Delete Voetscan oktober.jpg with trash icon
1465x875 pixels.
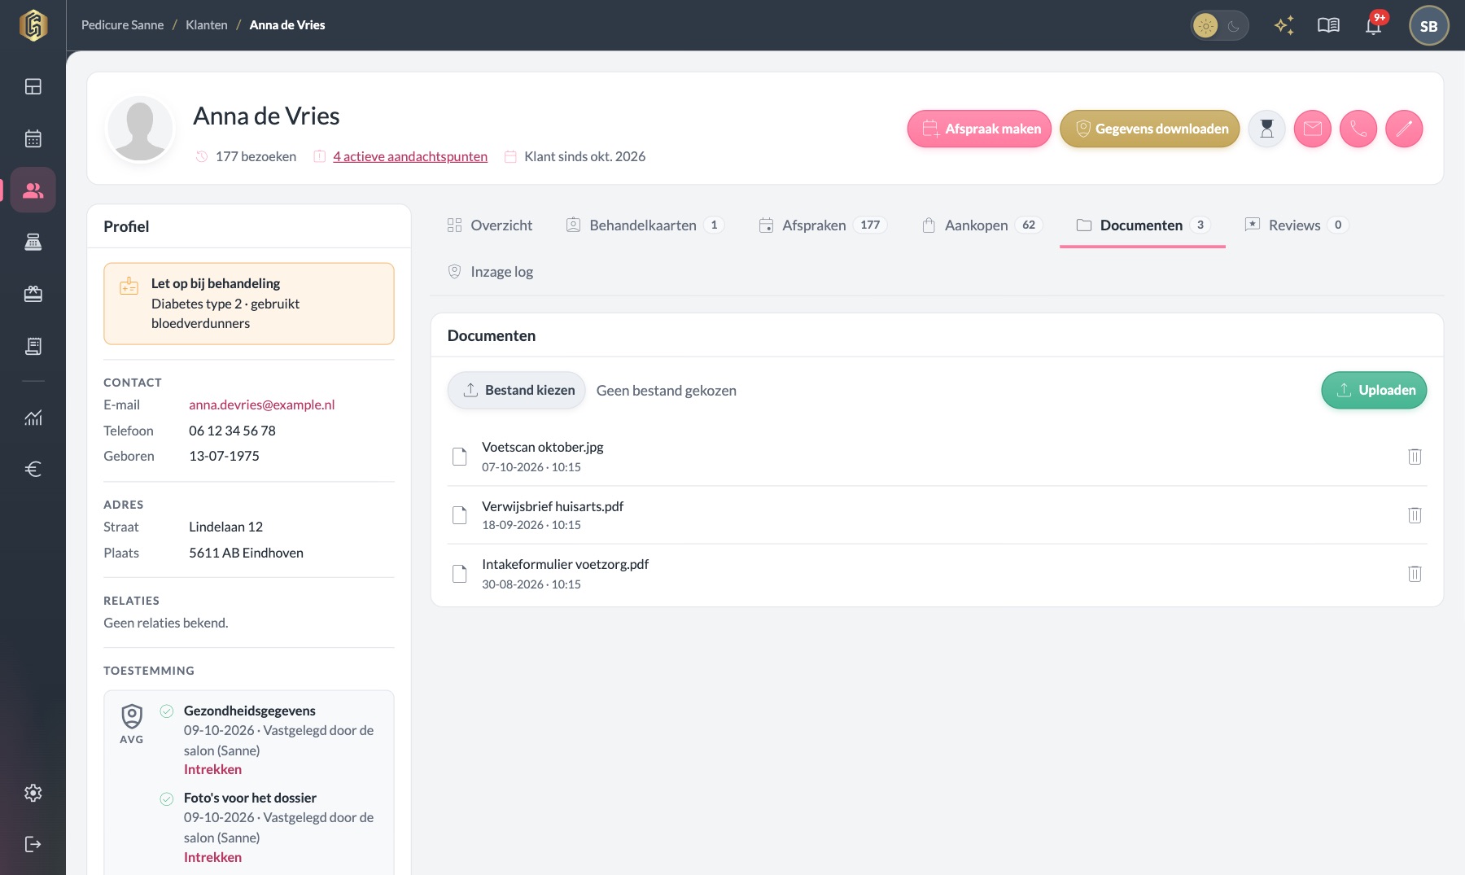click(1415, 457)
